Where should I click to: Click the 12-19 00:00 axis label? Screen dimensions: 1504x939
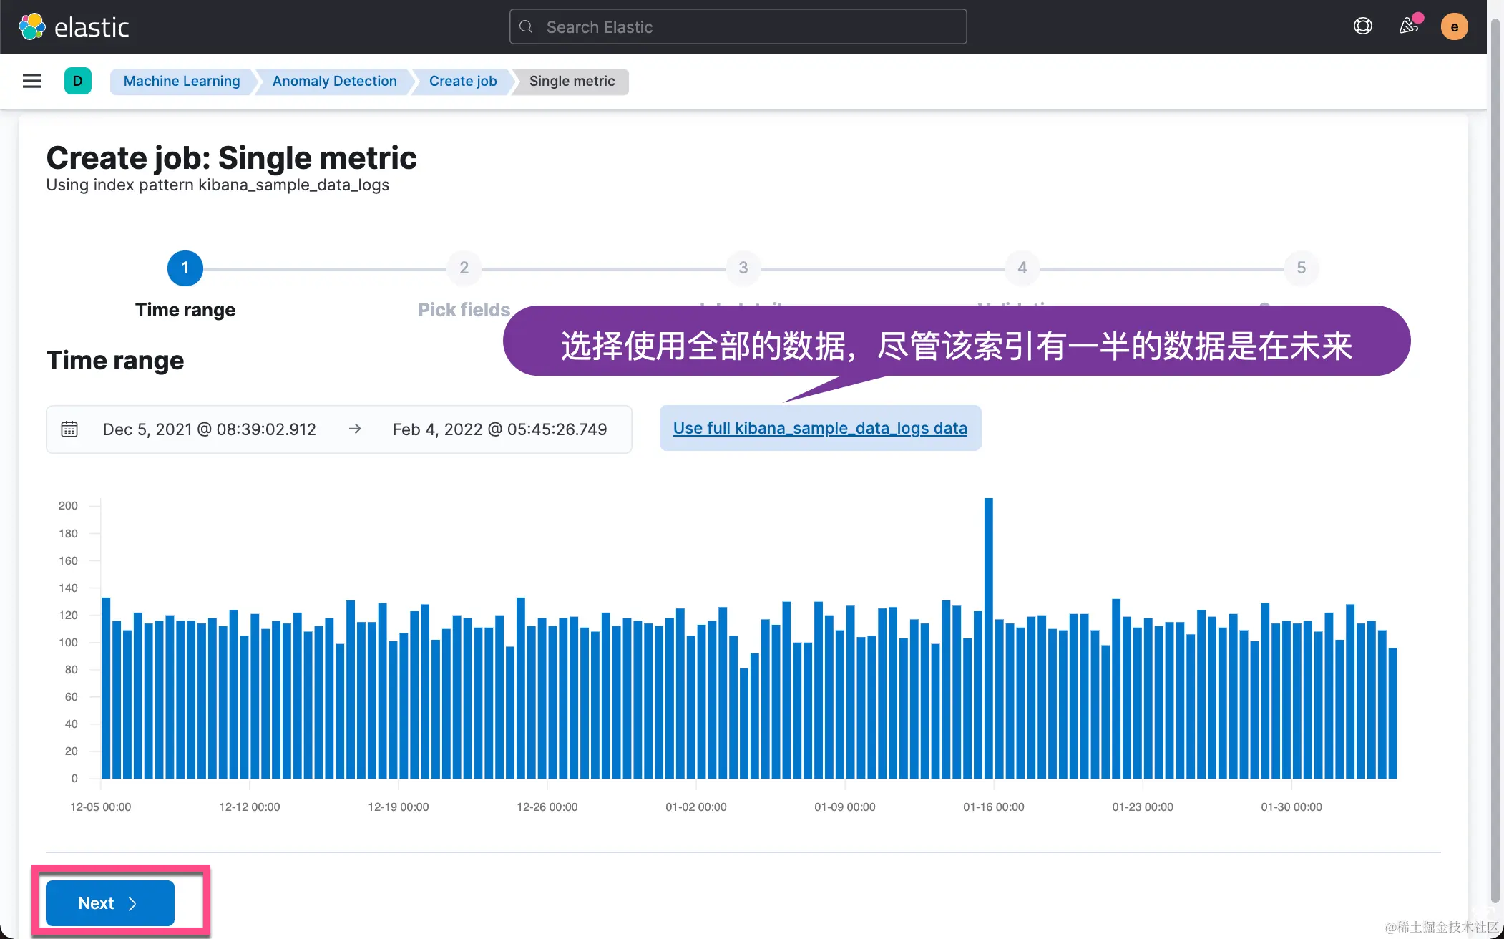click(399, 807)
